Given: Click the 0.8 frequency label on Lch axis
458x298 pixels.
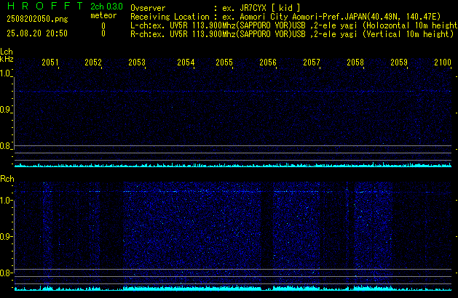Looking at the screenshot, I should pyautogui.click(x=5, y=146).
